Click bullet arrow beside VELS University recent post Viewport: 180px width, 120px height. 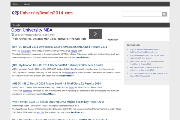(128, 73)
